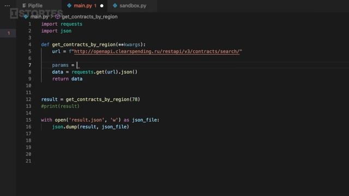Open the three-dots more actions menu

click(x=7, y=6)
